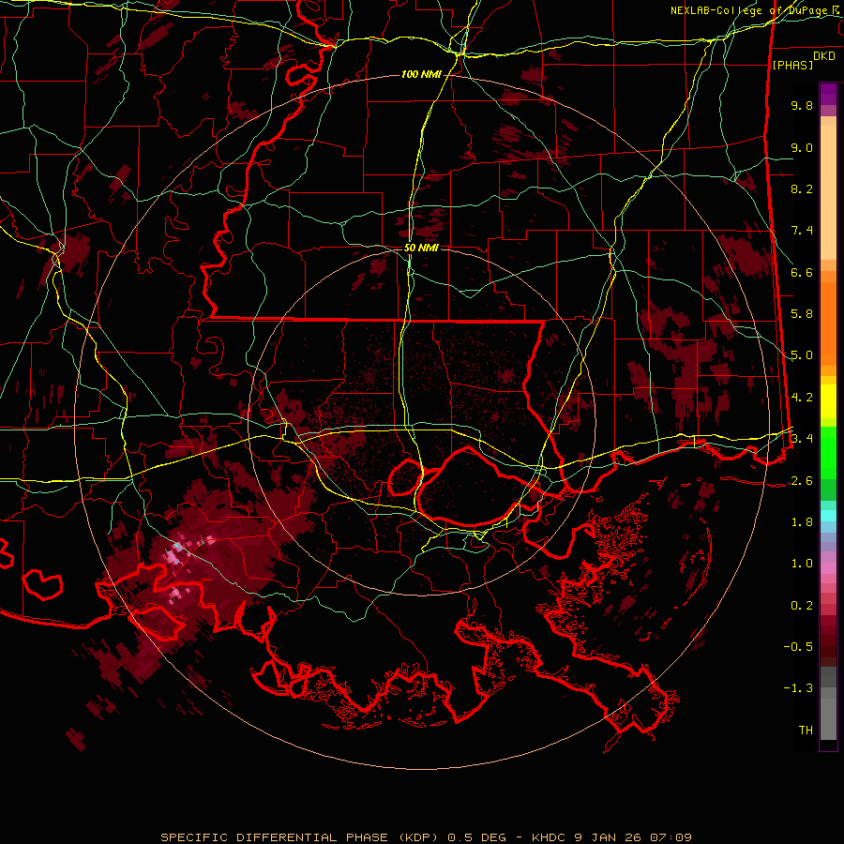Pick the dark purple top color band
This screenshot has width=844, height=844.
[x=828, y=94]
